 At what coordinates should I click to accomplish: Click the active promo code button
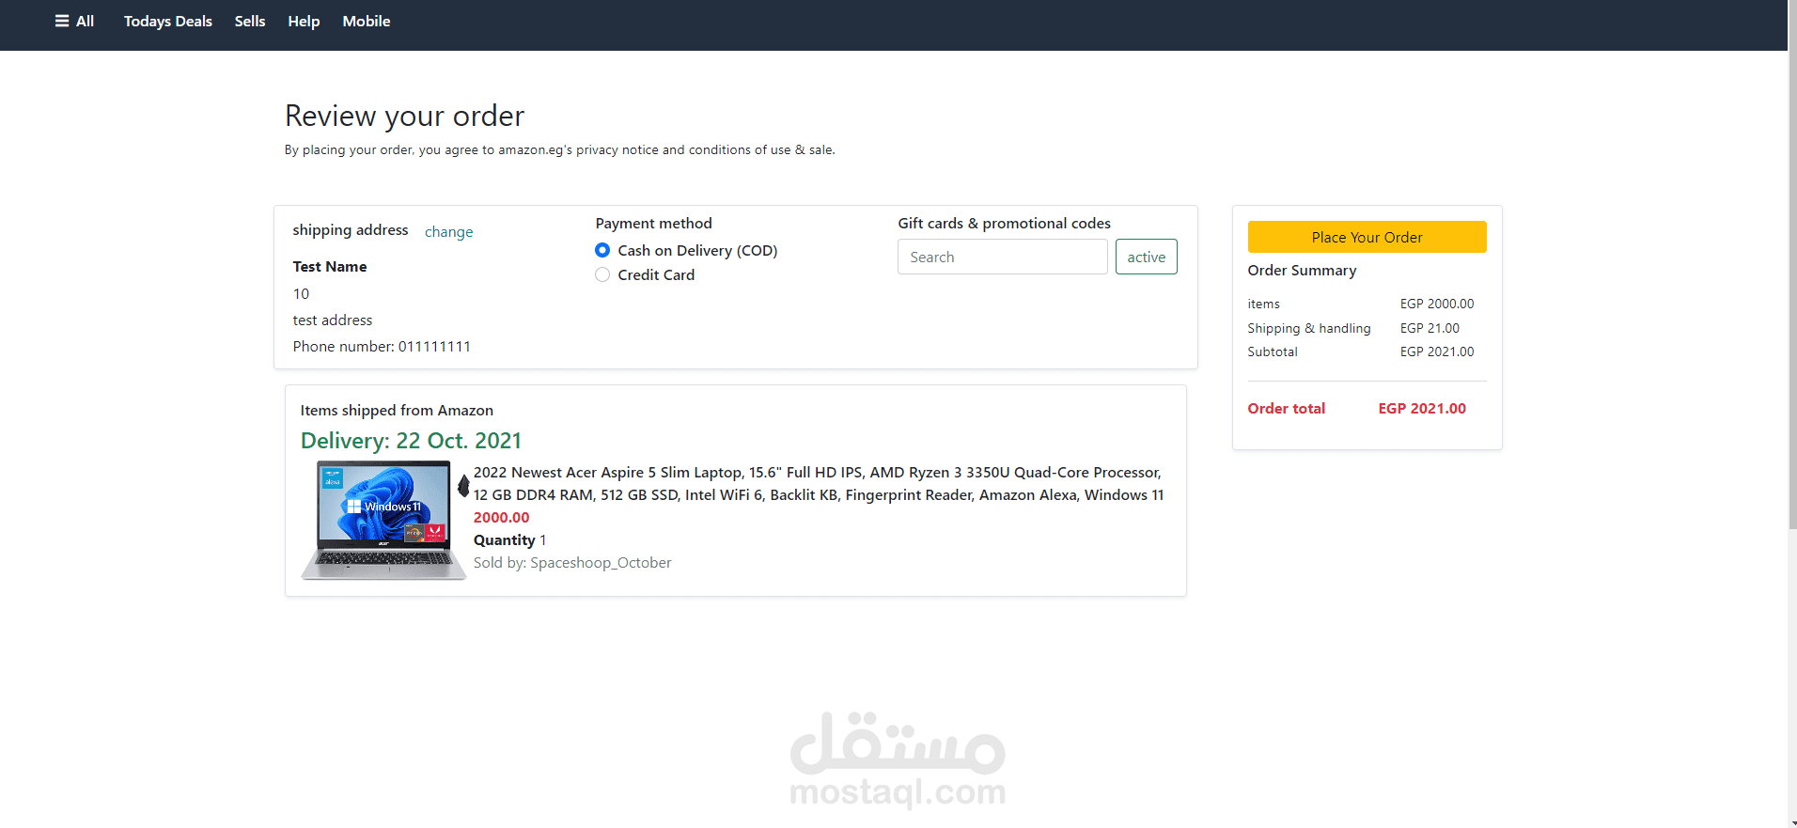point(1146,257)
